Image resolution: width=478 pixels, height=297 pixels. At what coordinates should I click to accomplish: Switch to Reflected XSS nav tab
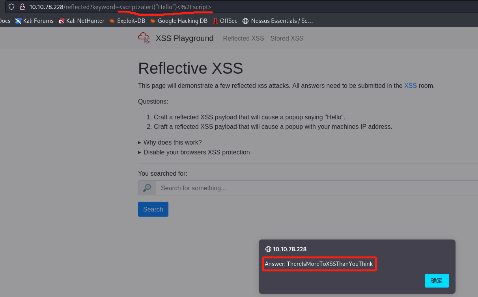point(243,38)
